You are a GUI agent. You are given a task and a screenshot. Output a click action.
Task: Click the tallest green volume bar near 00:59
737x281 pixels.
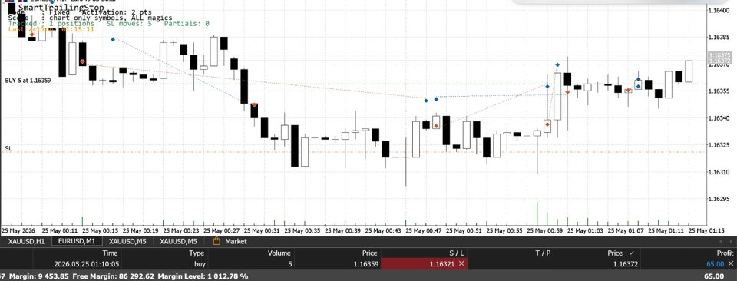(x=537, y=213)
